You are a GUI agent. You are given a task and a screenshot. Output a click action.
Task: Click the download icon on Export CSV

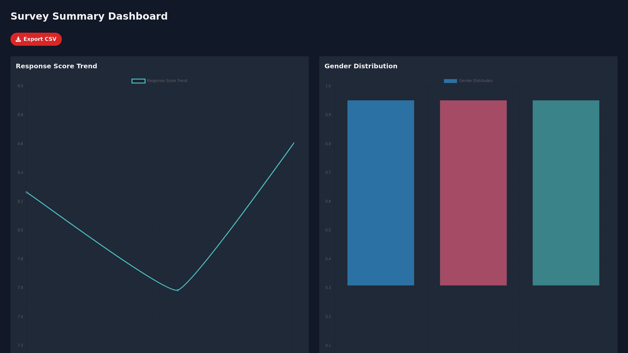pyautogui.click(x=18, y=39)
